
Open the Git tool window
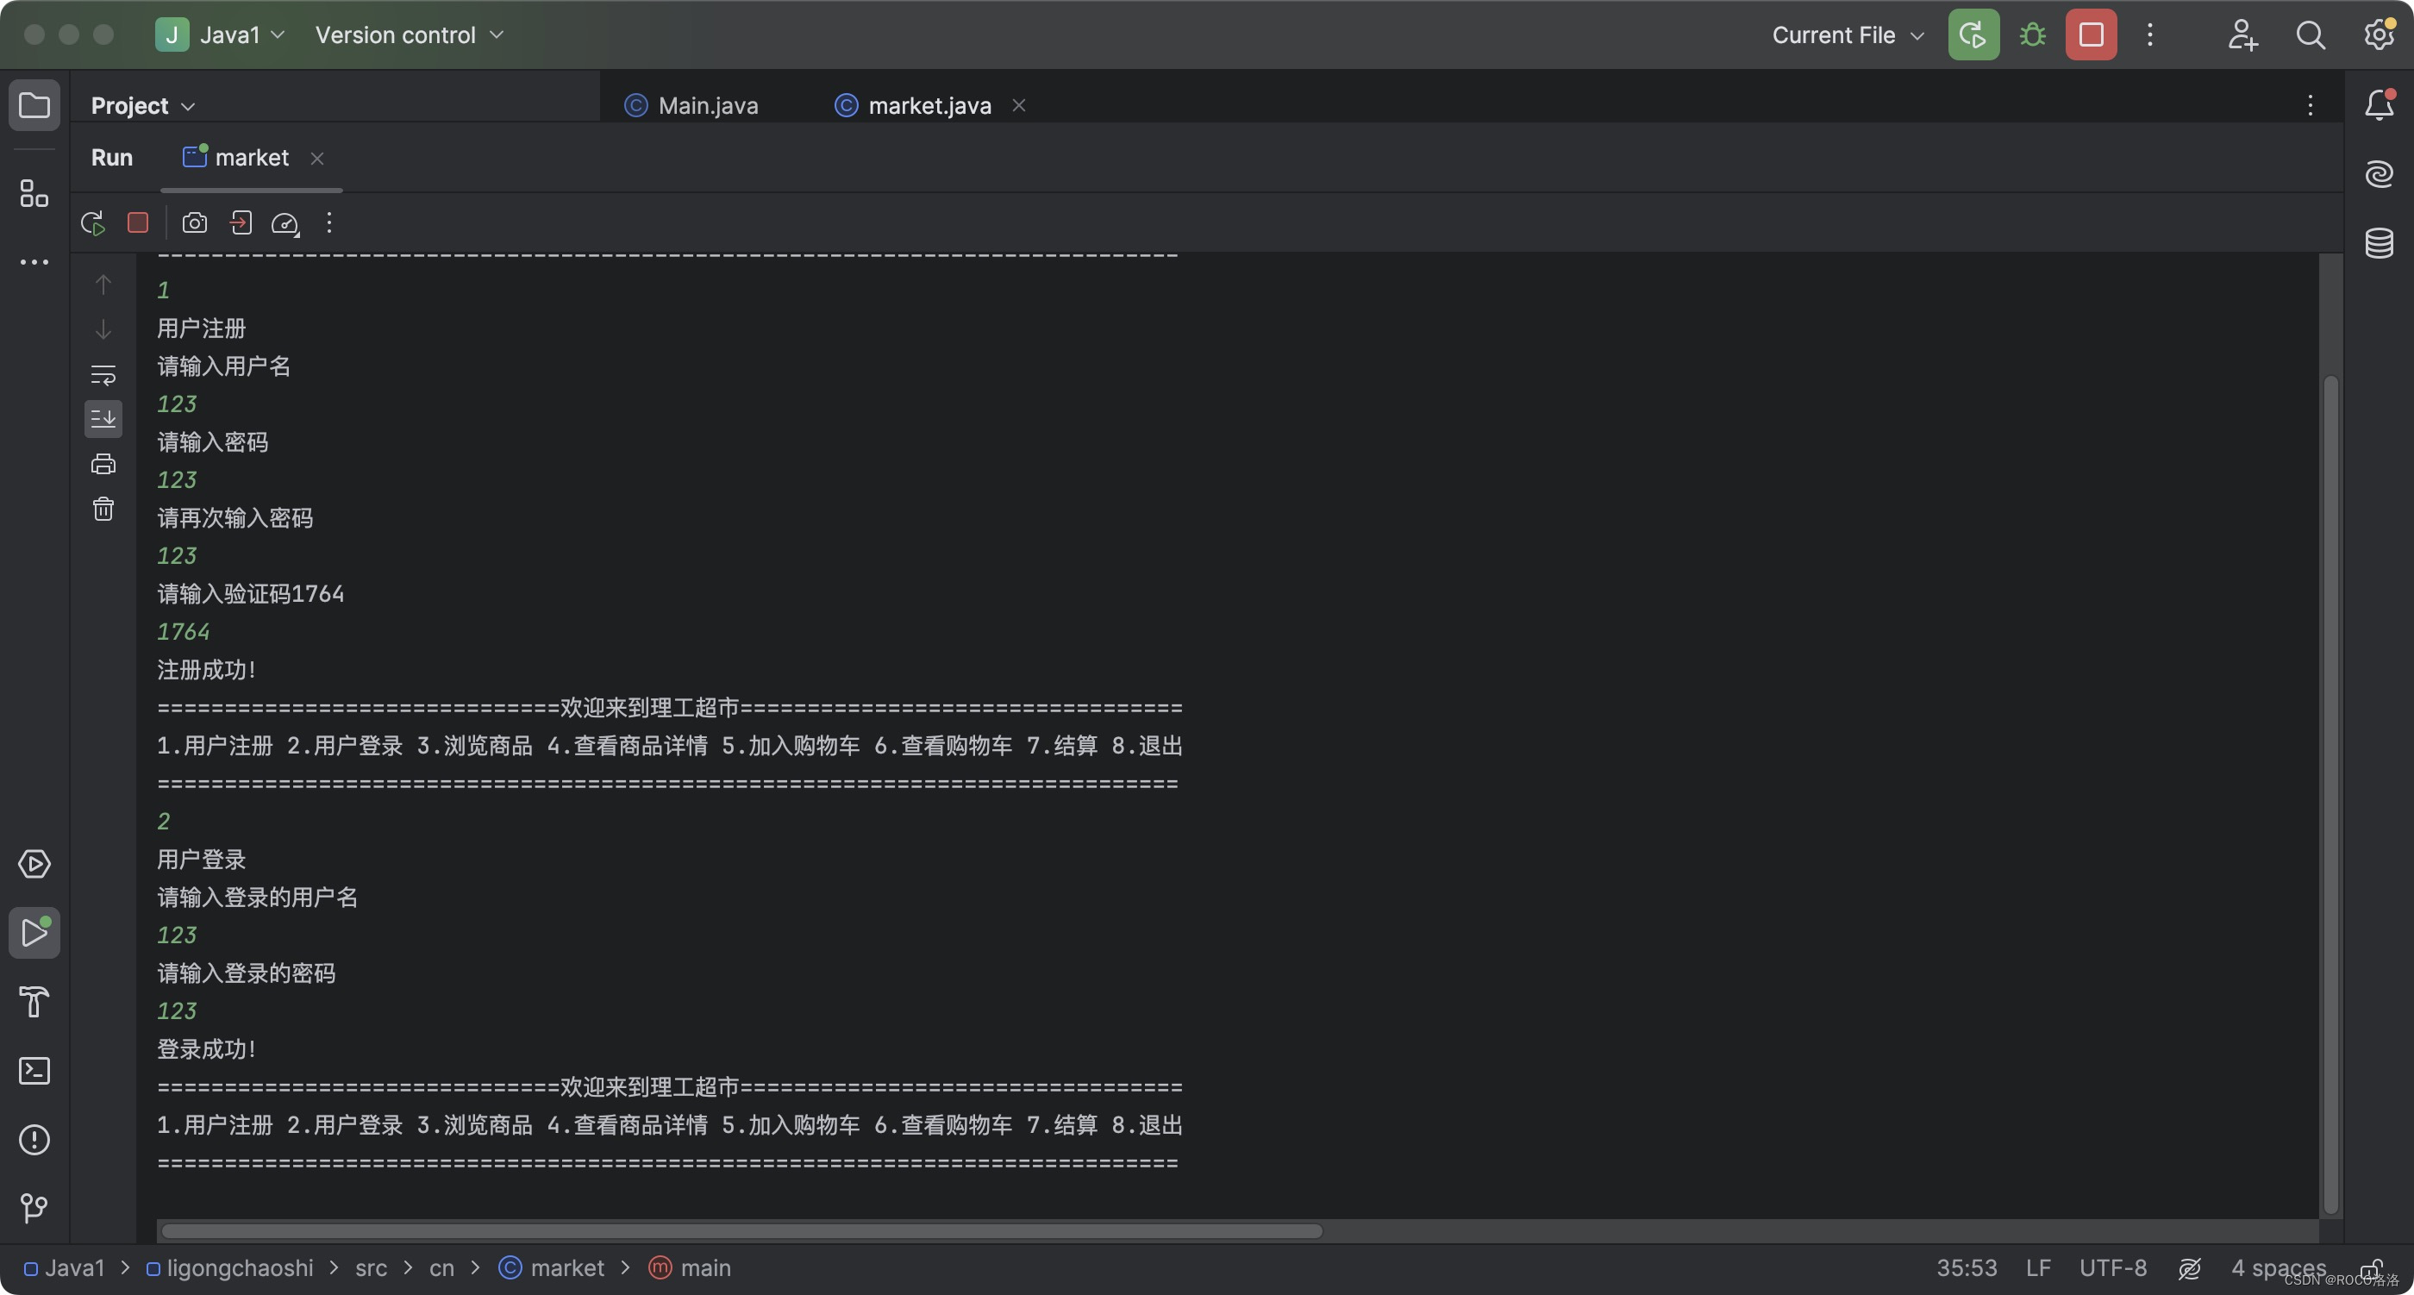click(34, 1208)
